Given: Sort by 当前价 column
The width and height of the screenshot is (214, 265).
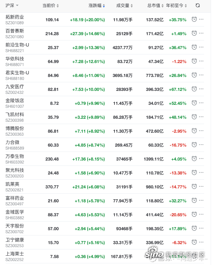Looking at the screenshot, I should tap(50, 6).
